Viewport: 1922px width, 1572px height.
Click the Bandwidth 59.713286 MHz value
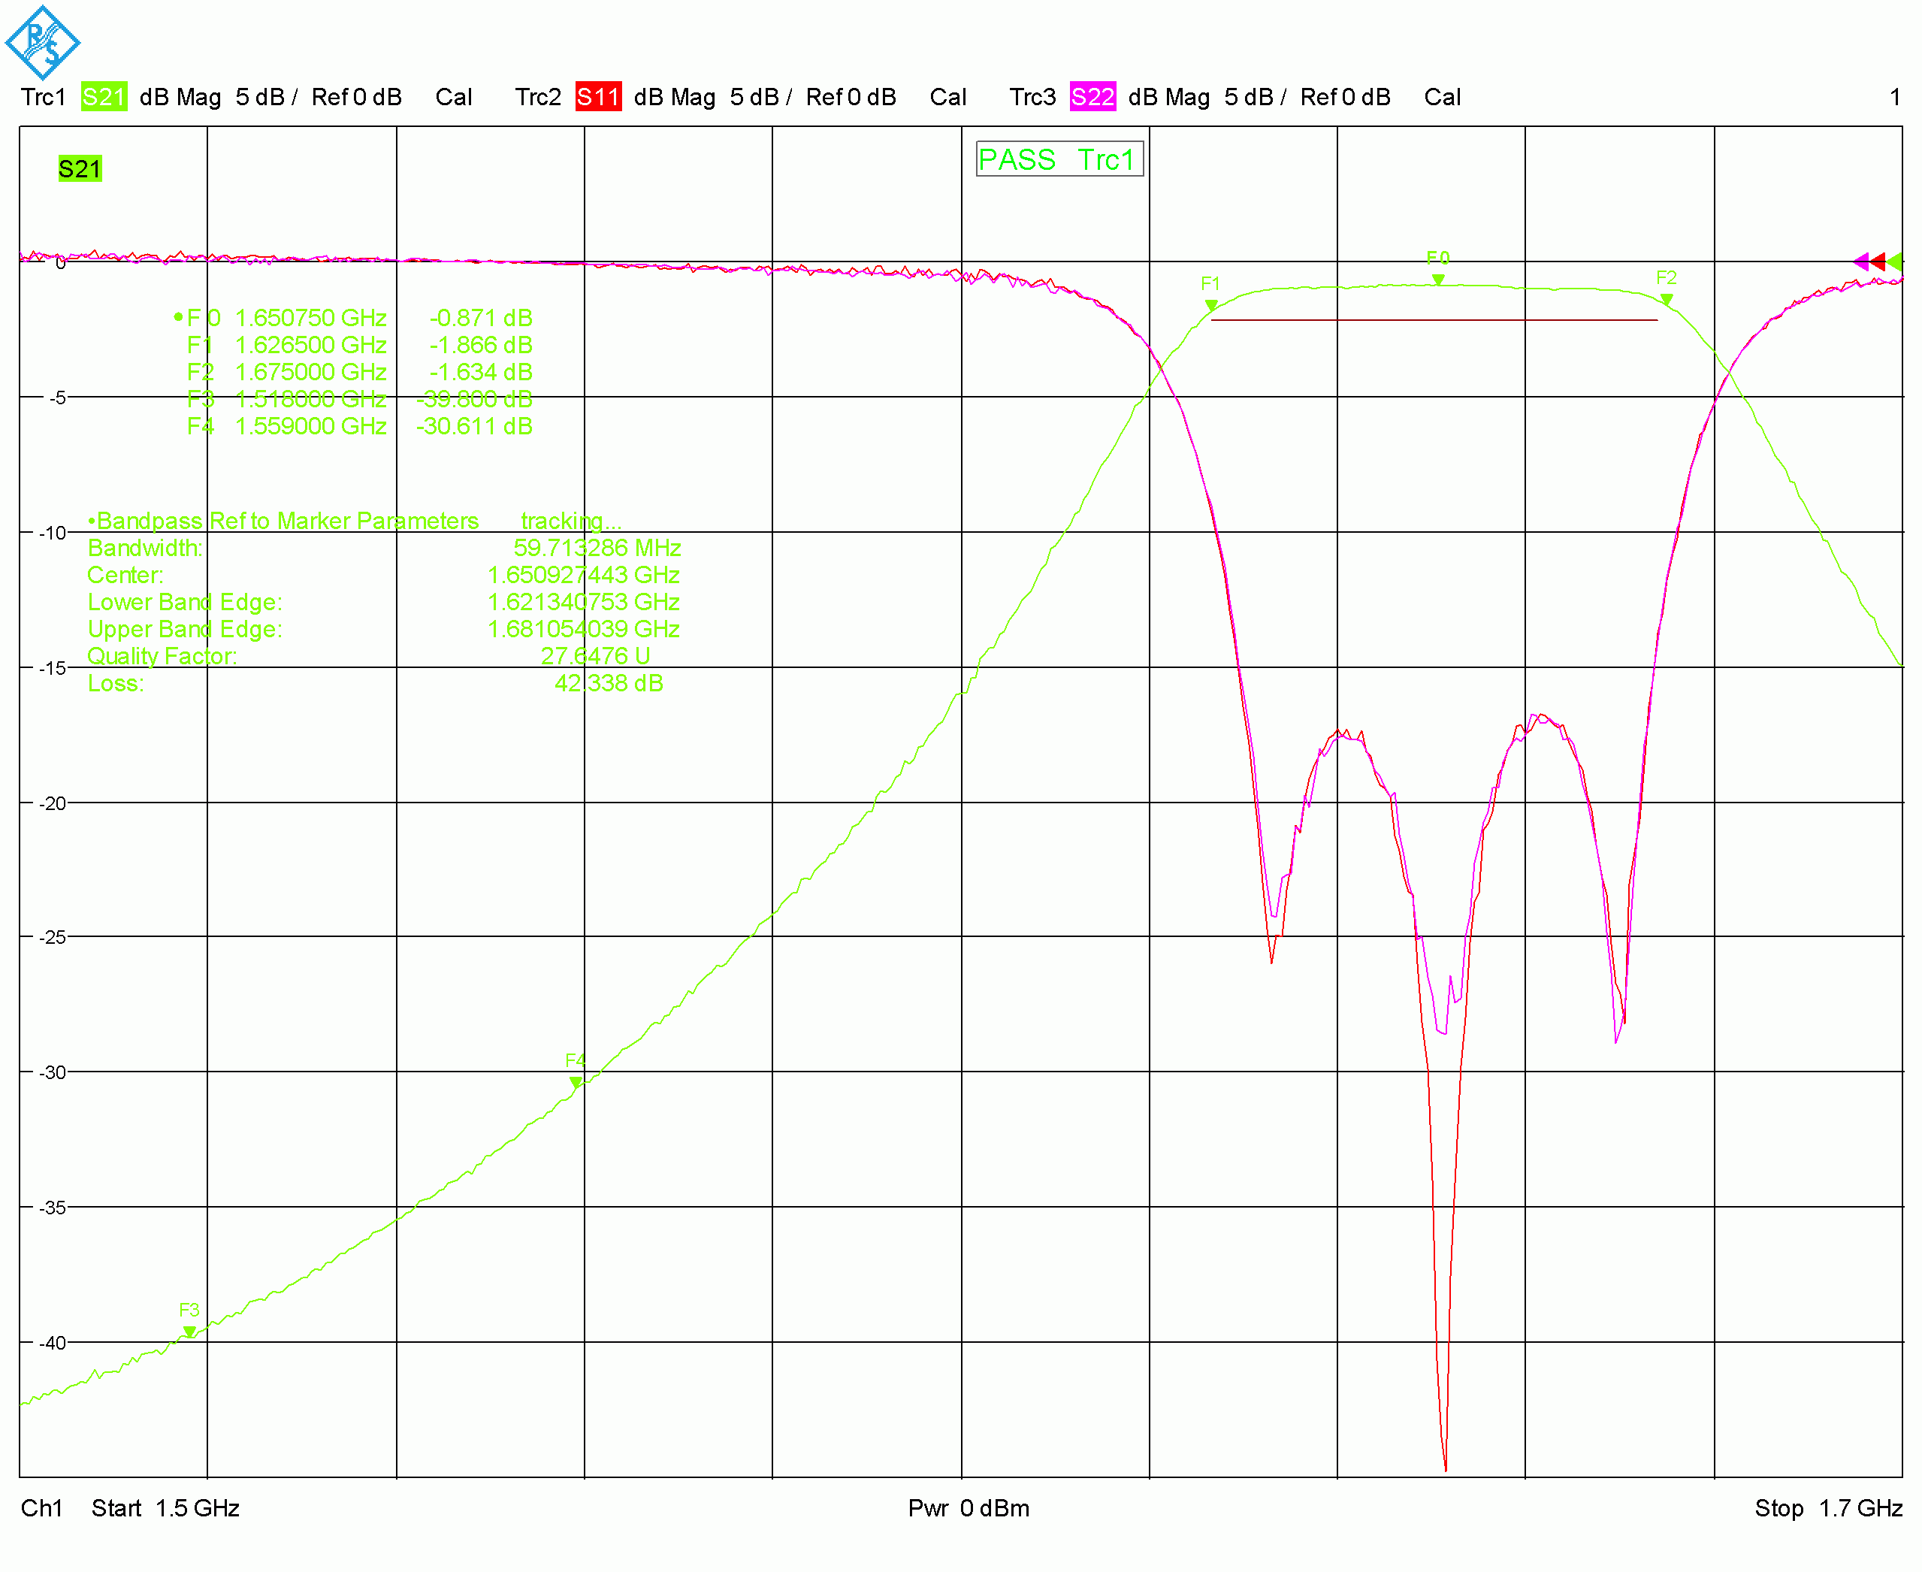click(x=597, y=548)
